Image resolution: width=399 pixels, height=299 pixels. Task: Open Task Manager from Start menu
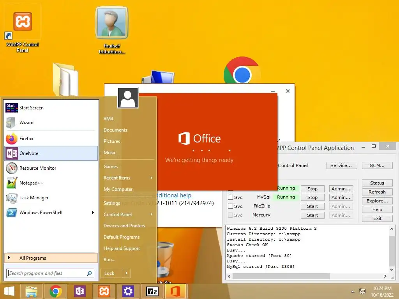51,197
